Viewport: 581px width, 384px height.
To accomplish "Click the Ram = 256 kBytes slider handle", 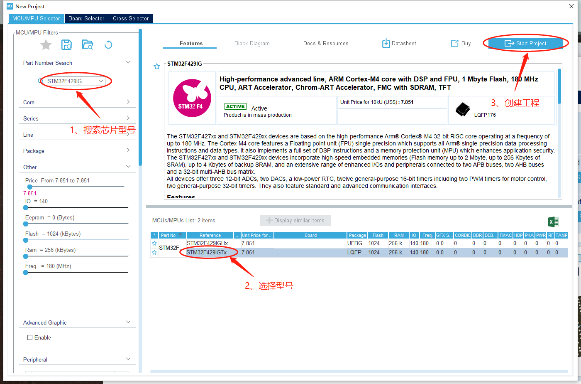I will pyautogui.click(x=26, y=256).
